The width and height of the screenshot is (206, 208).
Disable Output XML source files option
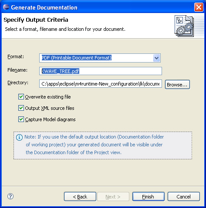[x=21, y=108]
